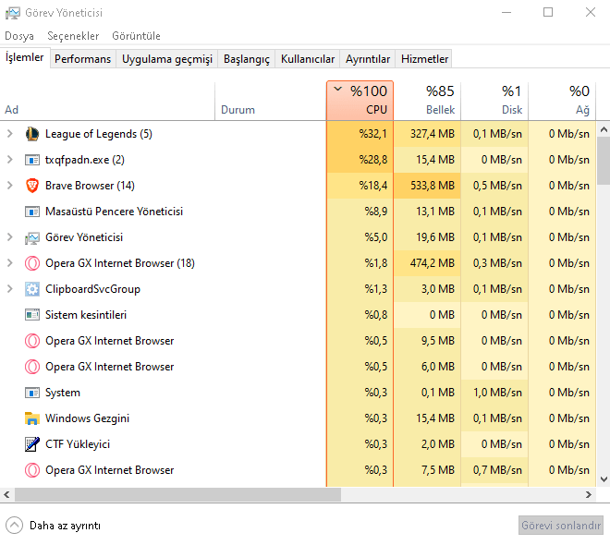The height and width of the screenshot is (545, 610).
Task: Click the vertical scrollbar thumb
Action: pos(604,162)
